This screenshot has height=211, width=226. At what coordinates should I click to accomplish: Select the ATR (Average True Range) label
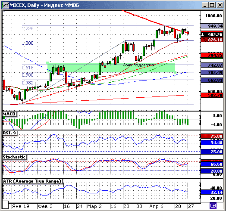[32, 181]
